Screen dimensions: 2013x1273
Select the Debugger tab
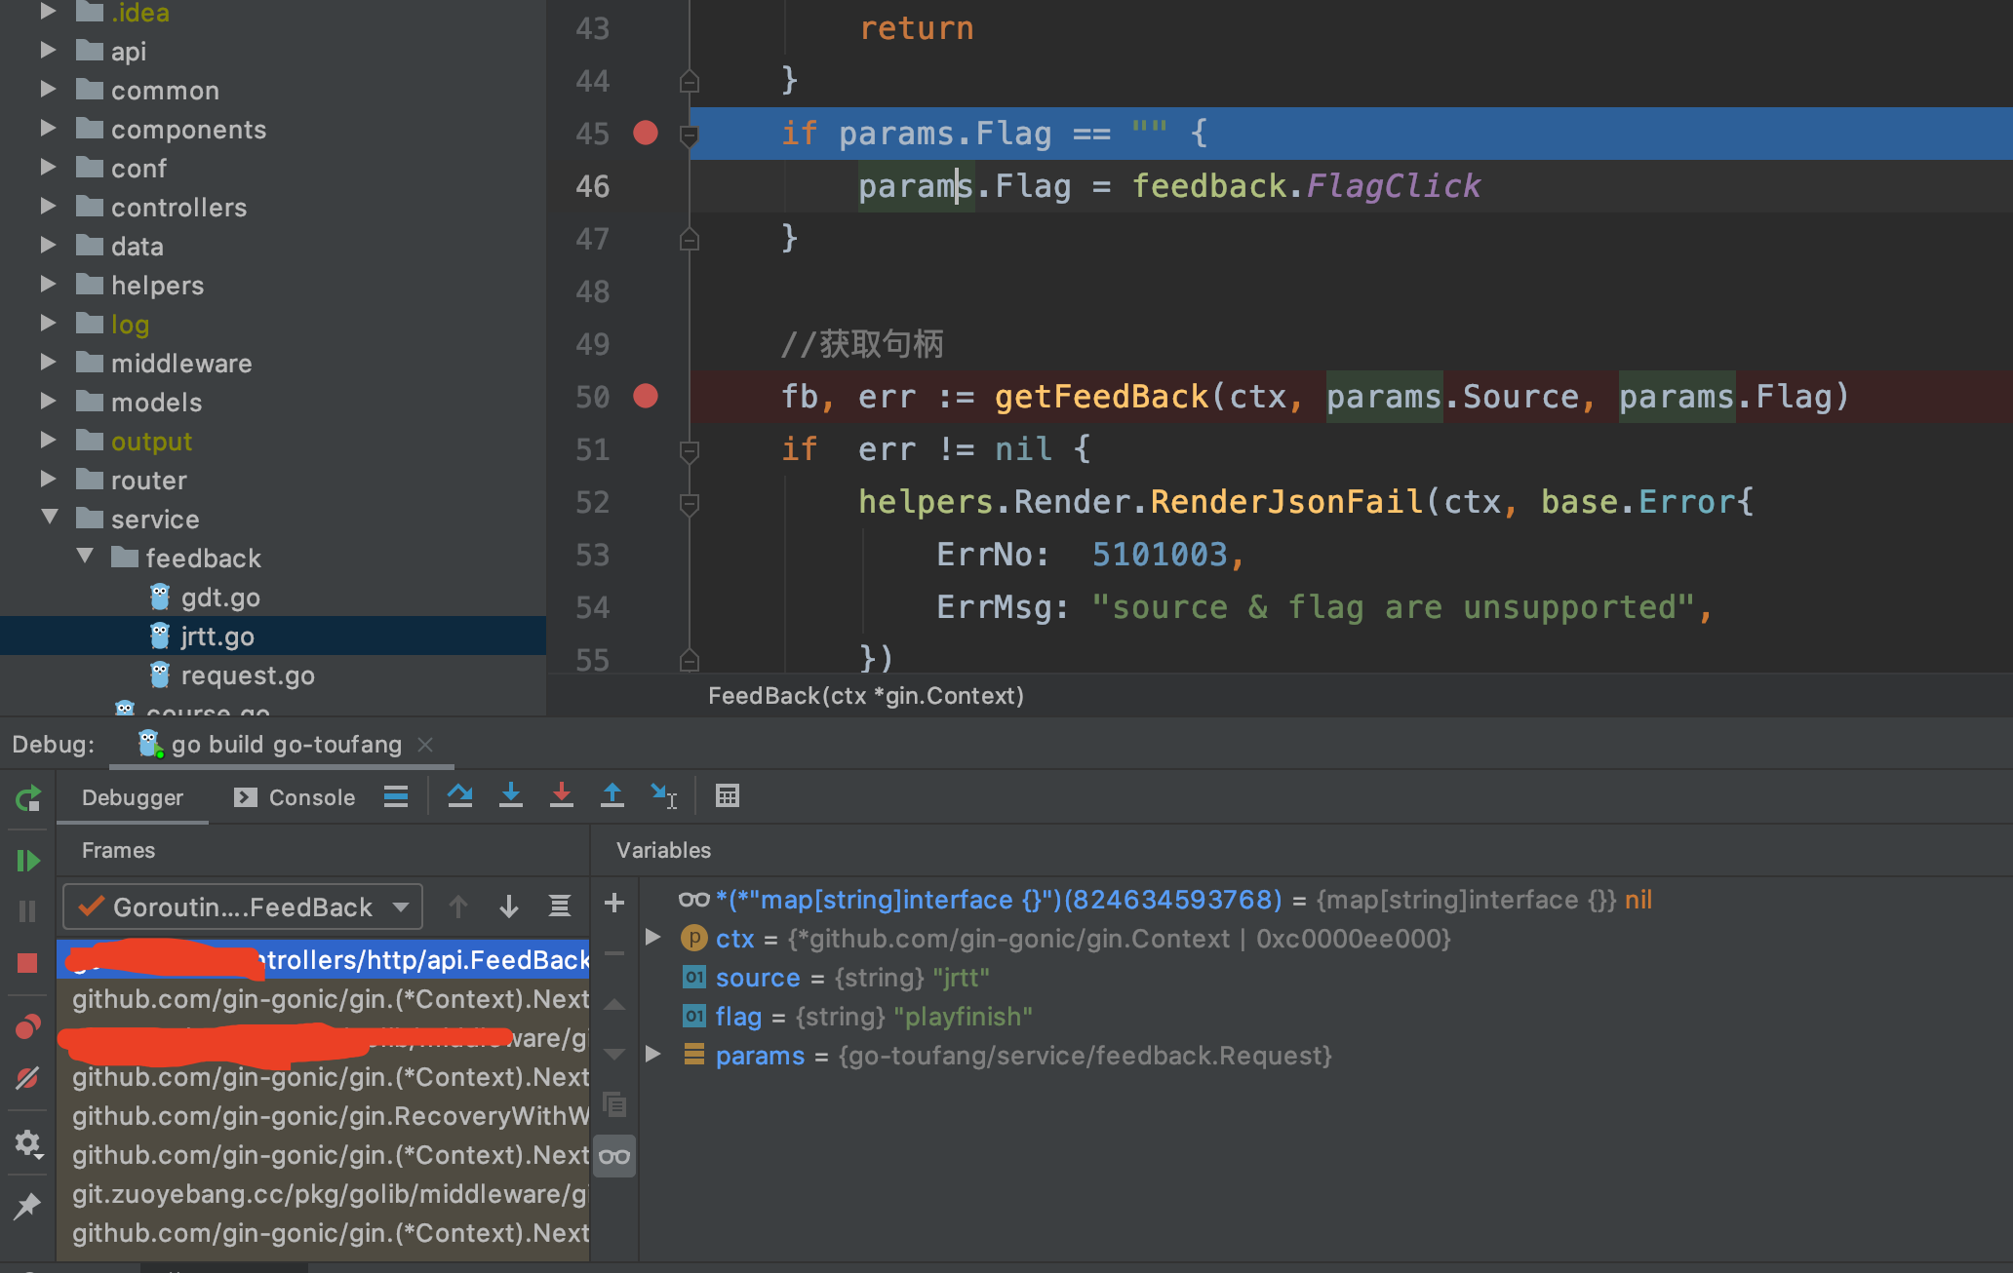[x=132, y=797]
